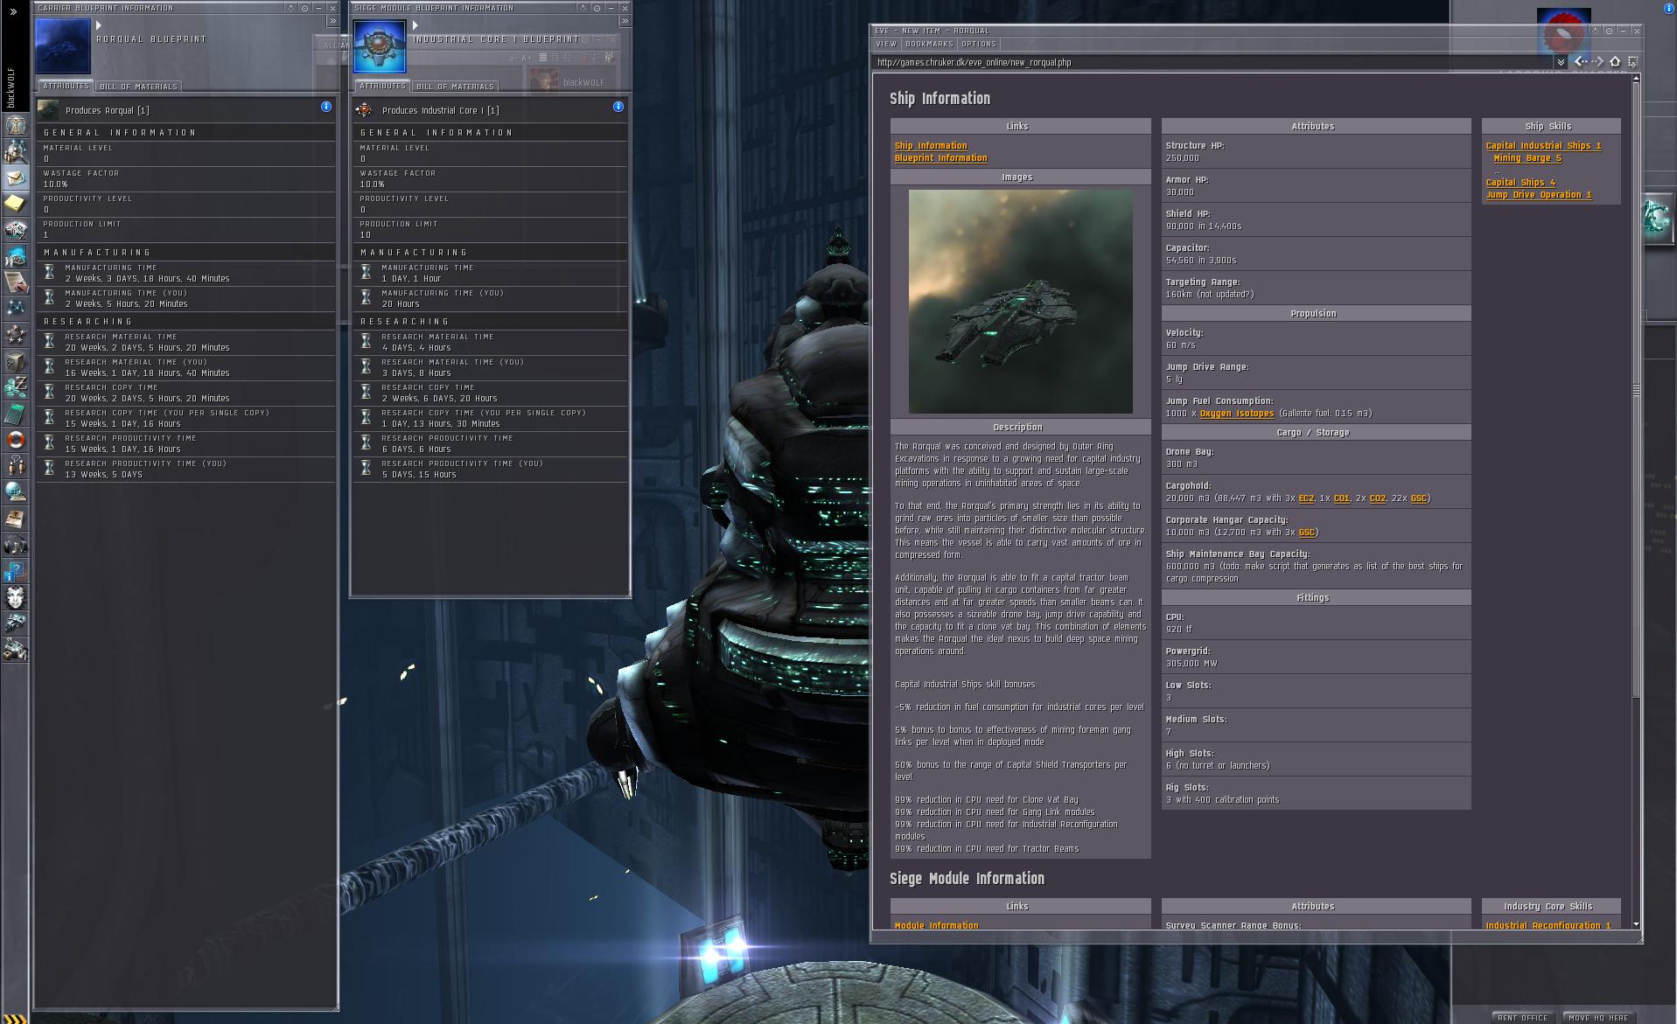Click the browser URL address field
Image resolution: width=1677 pixels, height=1024 pixels.
(x=1212, y=62)
